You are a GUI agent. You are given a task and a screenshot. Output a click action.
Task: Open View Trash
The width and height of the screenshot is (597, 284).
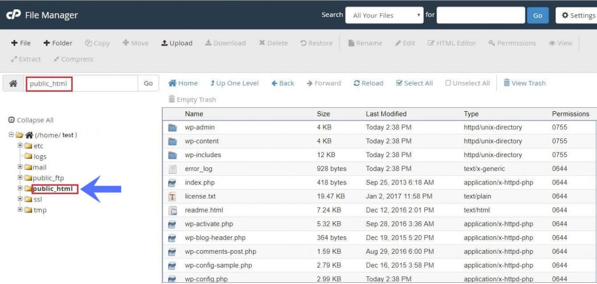524,83
